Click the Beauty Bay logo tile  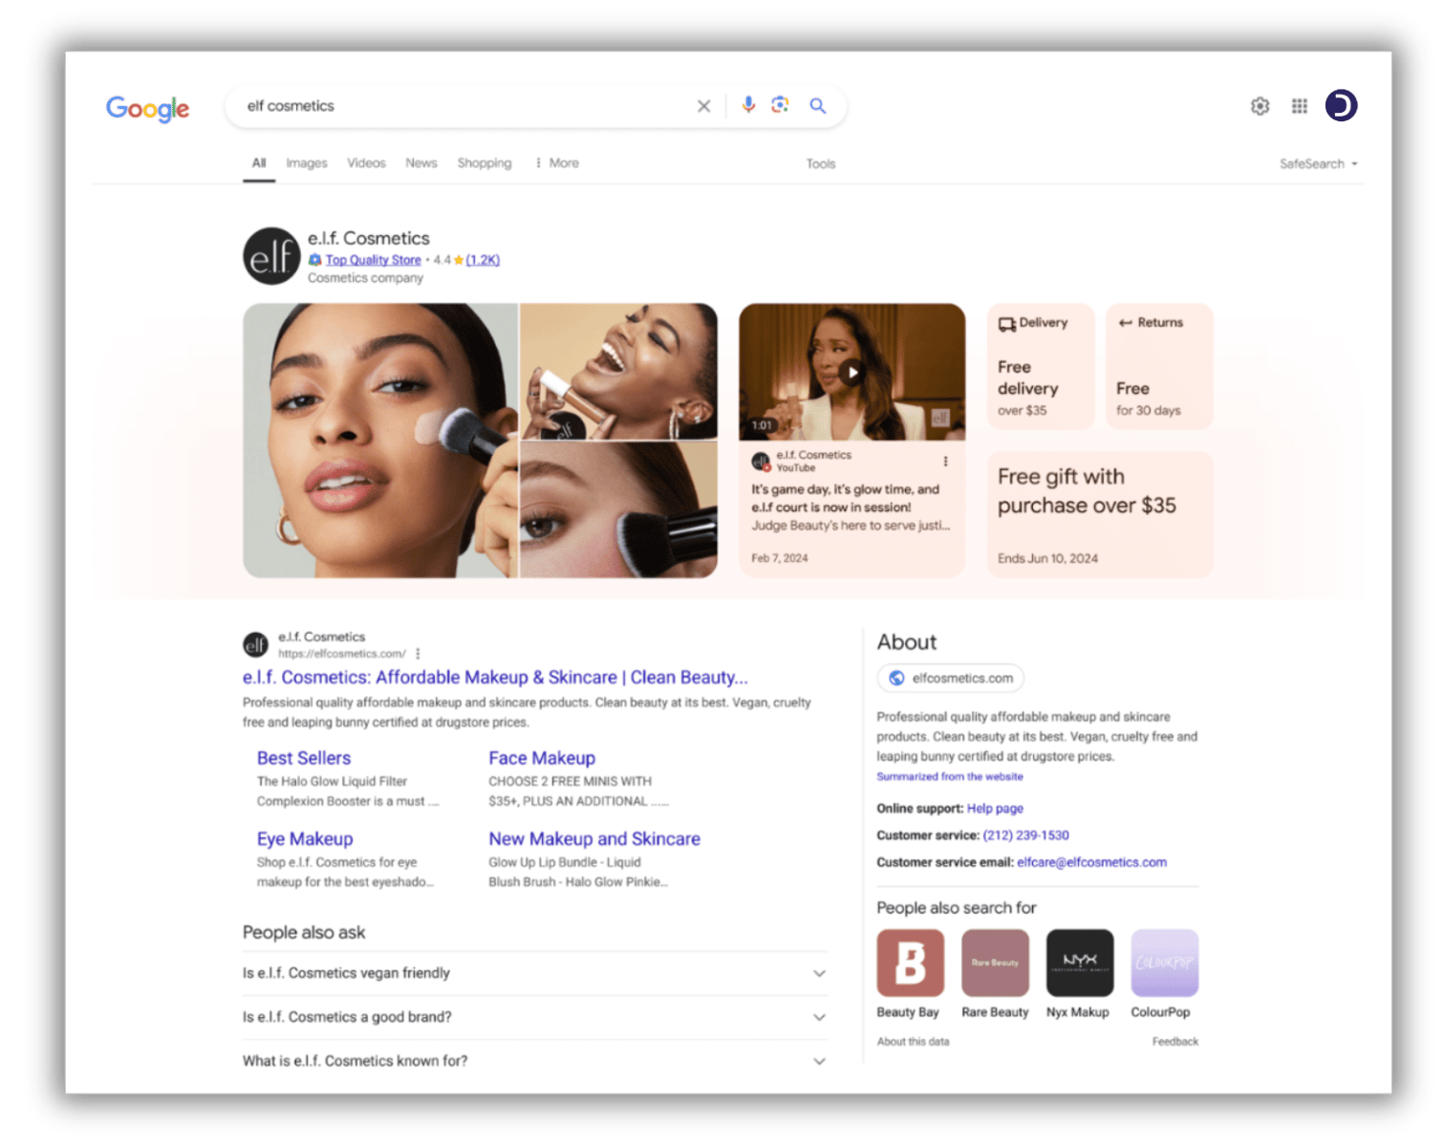[910, 962]
